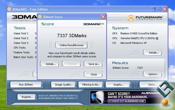The width and height of the screenshot is (175, 110).
Task: Click the Microsoft Windows XP text
Action: (x=134, y=43)
